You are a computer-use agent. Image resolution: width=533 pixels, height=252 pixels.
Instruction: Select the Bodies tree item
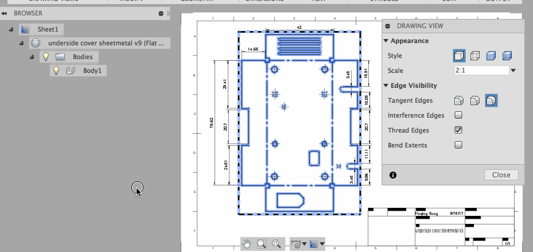point(83,57)
